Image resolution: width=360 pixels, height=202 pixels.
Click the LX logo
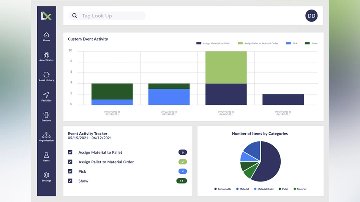pyautogui.click(x=46, y=16)
